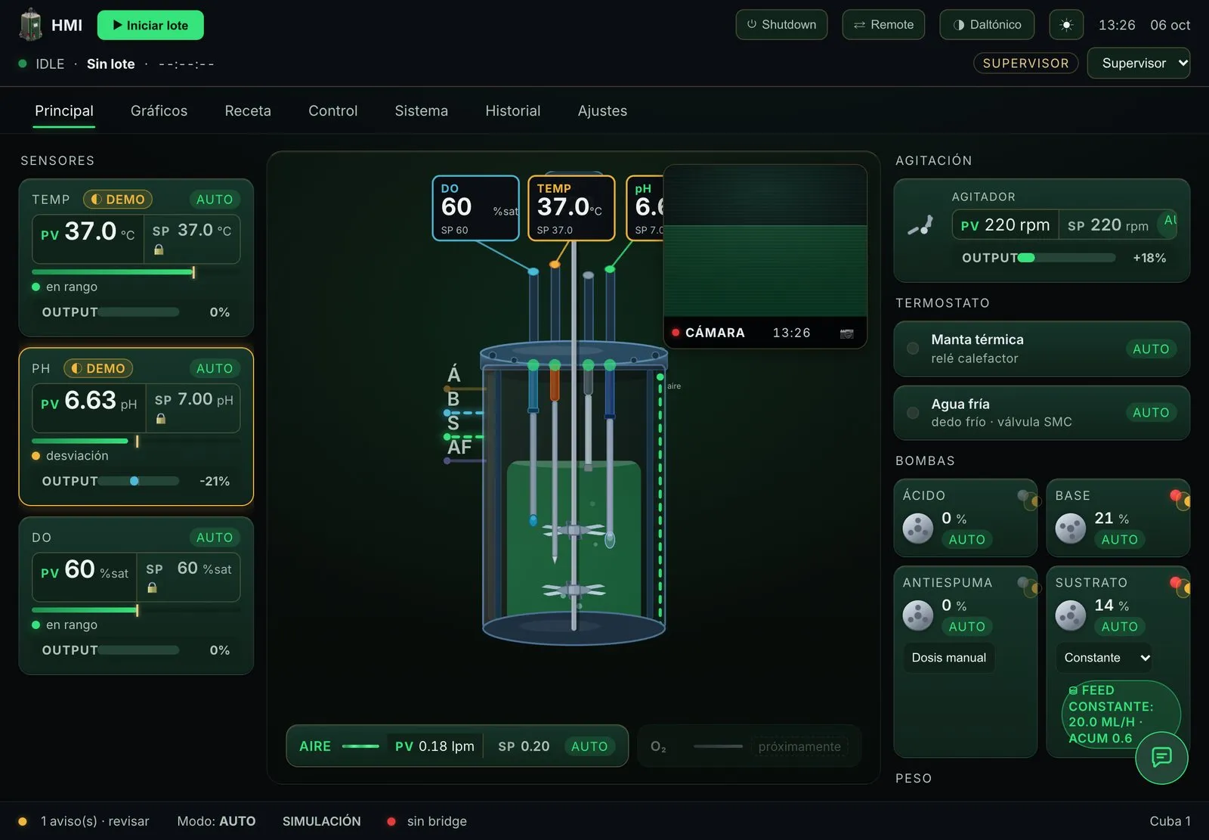This screenshot has width=1209, height=840.
Task: Open the chat assistant bubble icon
Action: (1161, 757)
